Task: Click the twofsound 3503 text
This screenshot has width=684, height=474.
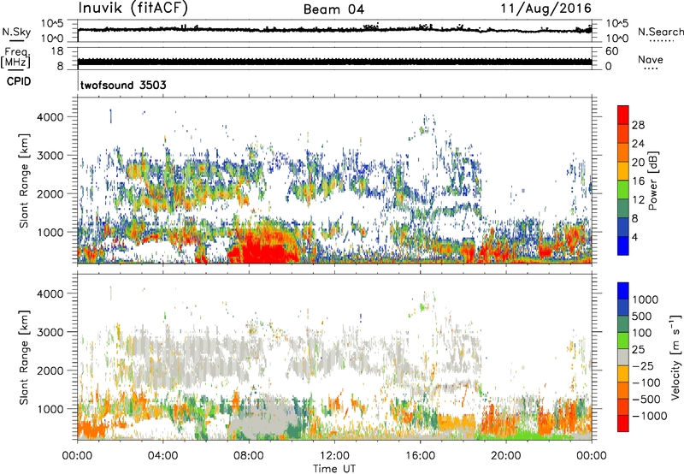Action: (x=123, y=85)
